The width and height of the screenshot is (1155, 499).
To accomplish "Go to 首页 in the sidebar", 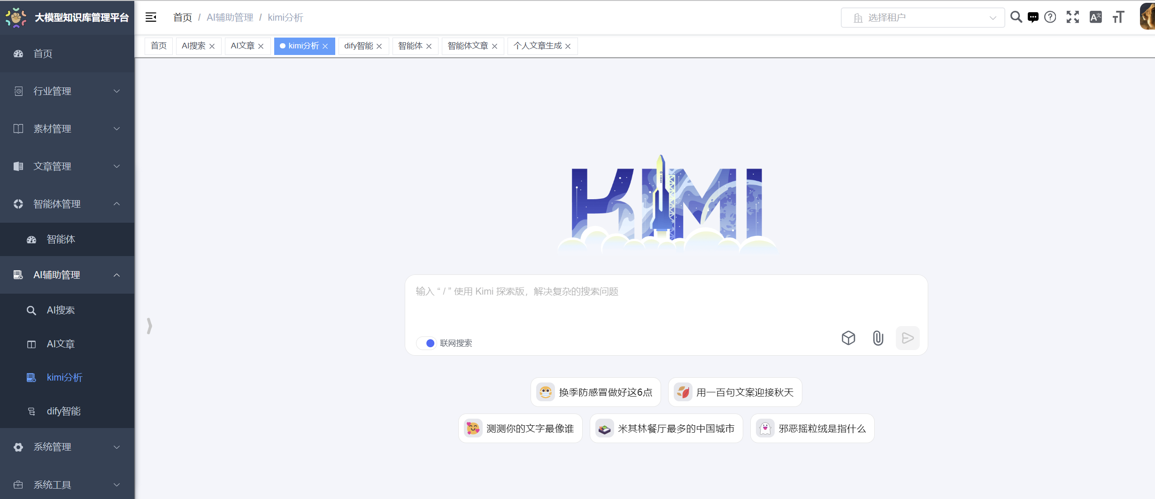I will 67,54.
